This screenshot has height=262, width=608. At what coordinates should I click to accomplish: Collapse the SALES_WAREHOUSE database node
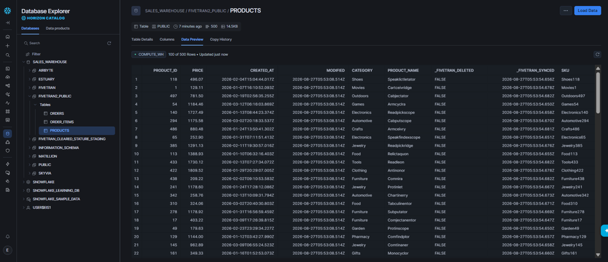[x=24, y=62]
